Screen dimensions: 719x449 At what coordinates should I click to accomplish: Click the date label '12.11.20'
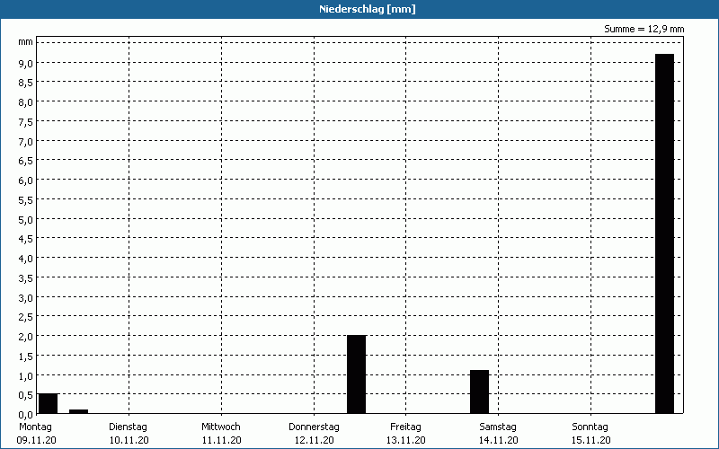[x=314, y=440]
